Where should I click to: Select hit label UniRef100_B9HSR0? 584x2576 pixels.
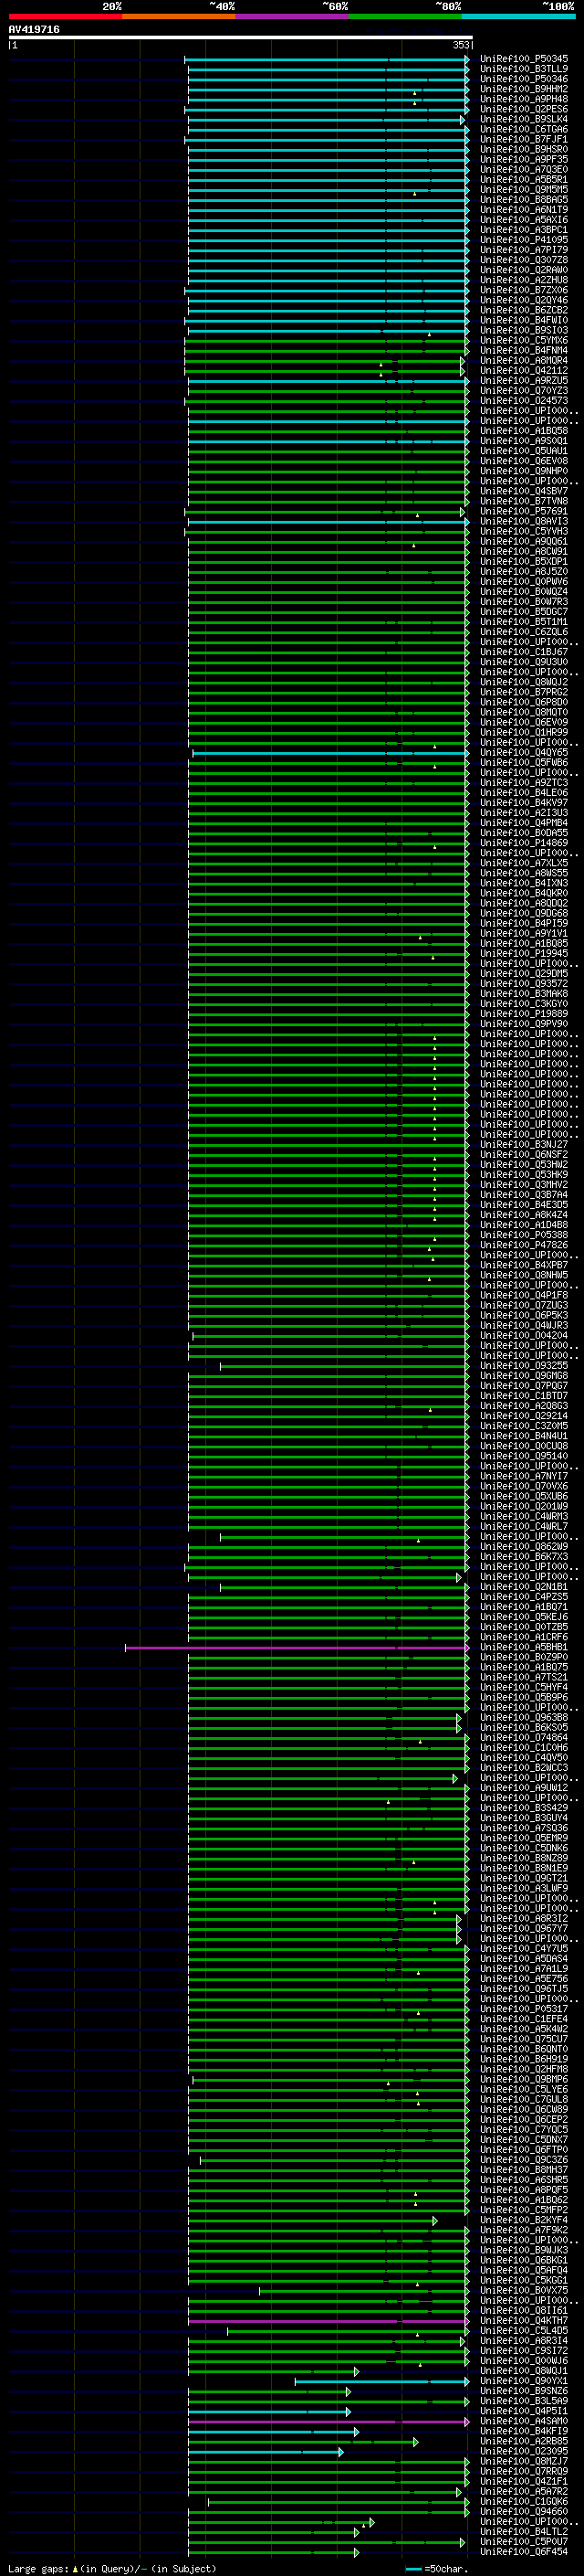click(524, 149)
